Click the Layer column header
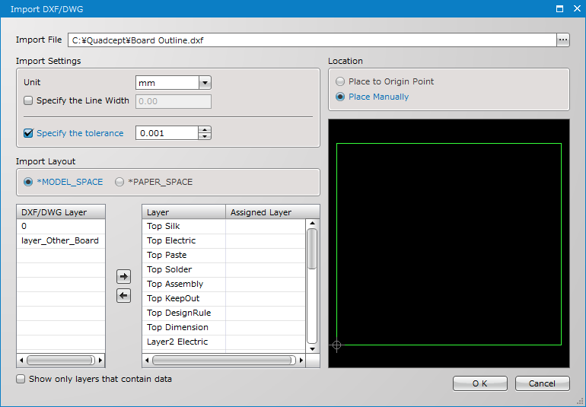The width and height of the screenshot is (586, 407). pos(184,212)
